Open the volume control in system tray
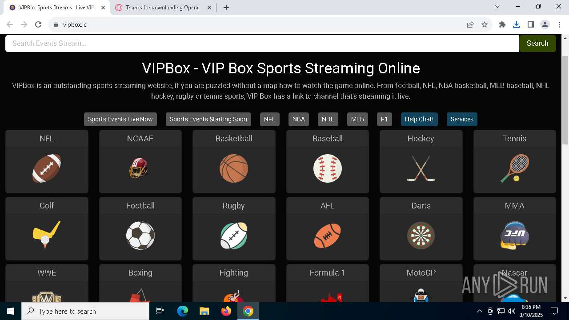The image size is (569, 320). click(511, 311)
